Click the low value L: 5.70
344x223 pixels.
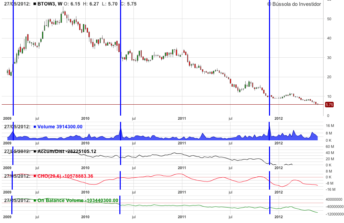pos(110,4)
